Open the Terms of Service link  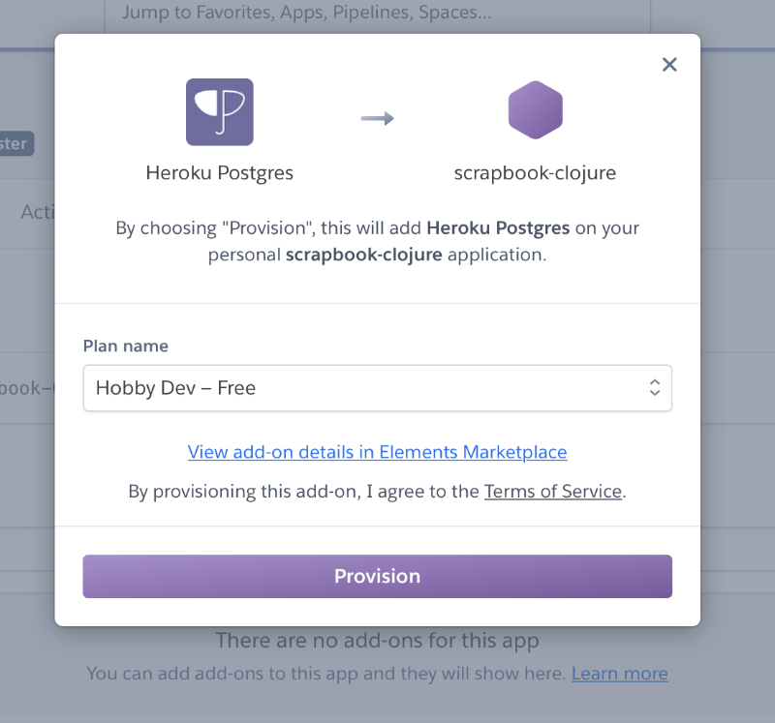(x=552, y=492)
